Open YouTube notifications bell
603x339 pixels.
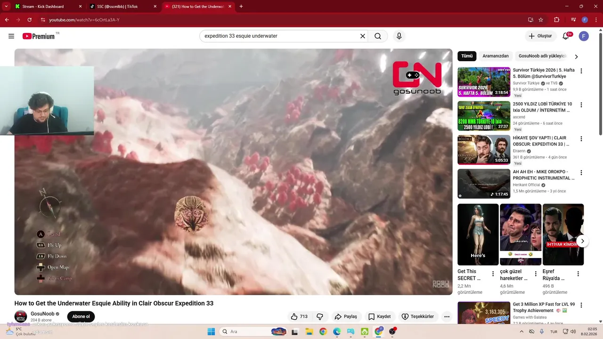coord(566,36)
